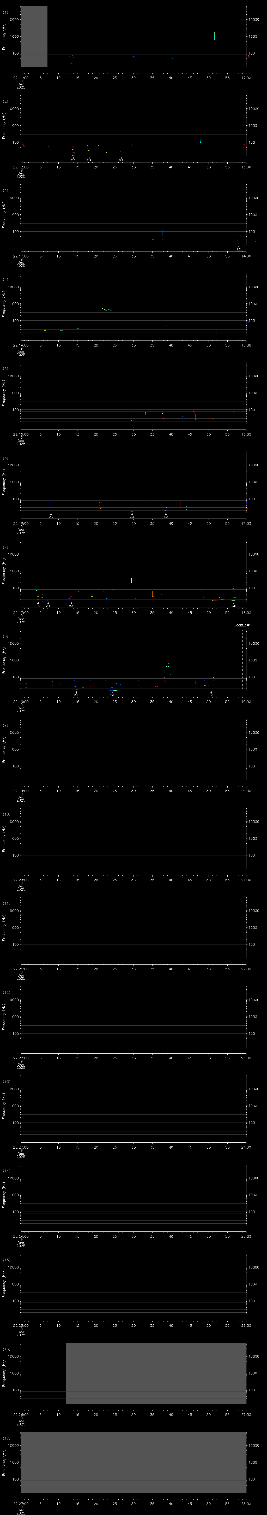
Task: Select the 1.6 event marker in panel 8
Action: click(x=211, y=695)
